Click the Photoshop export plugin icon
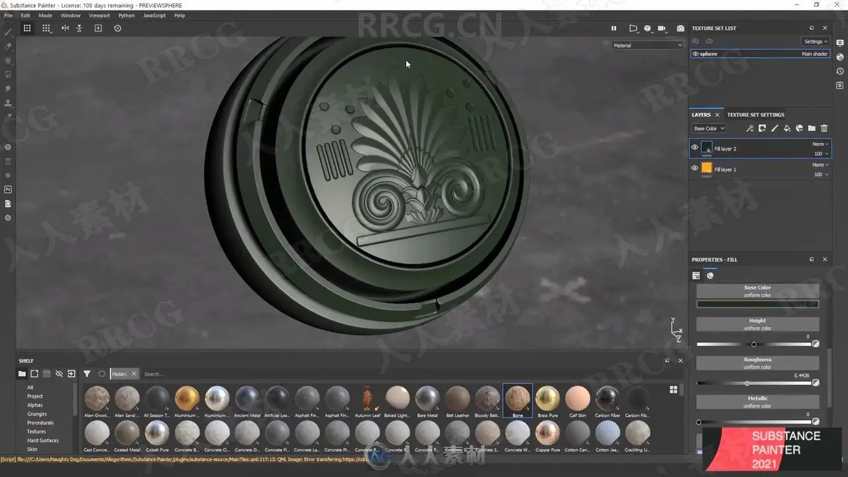848x477 pixels. click(x=8, y=189)
